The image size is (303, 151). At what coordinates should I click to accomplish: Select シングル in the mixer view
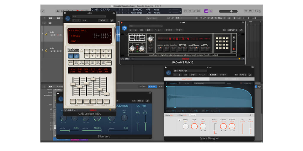point(143,87)
